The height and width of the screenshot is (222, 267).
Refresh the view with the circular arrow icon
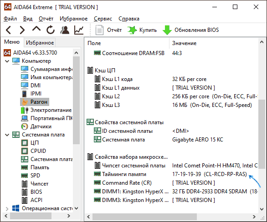tap(51, 30)
